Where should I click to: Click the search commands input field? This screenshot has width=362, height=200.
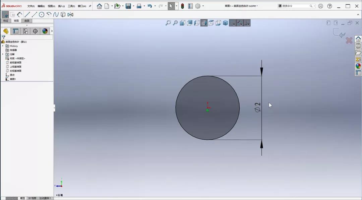[296, 6]
